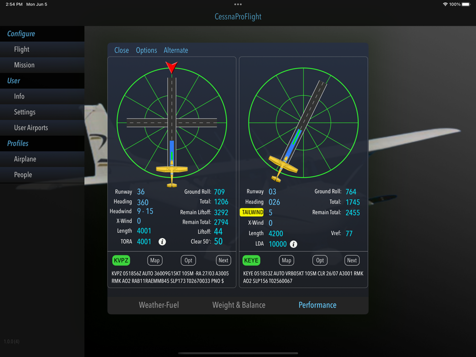Viewport: 476px width, 357px height.
Task: Open Mission in the sidebar
Action: click(x=42, y=65)
